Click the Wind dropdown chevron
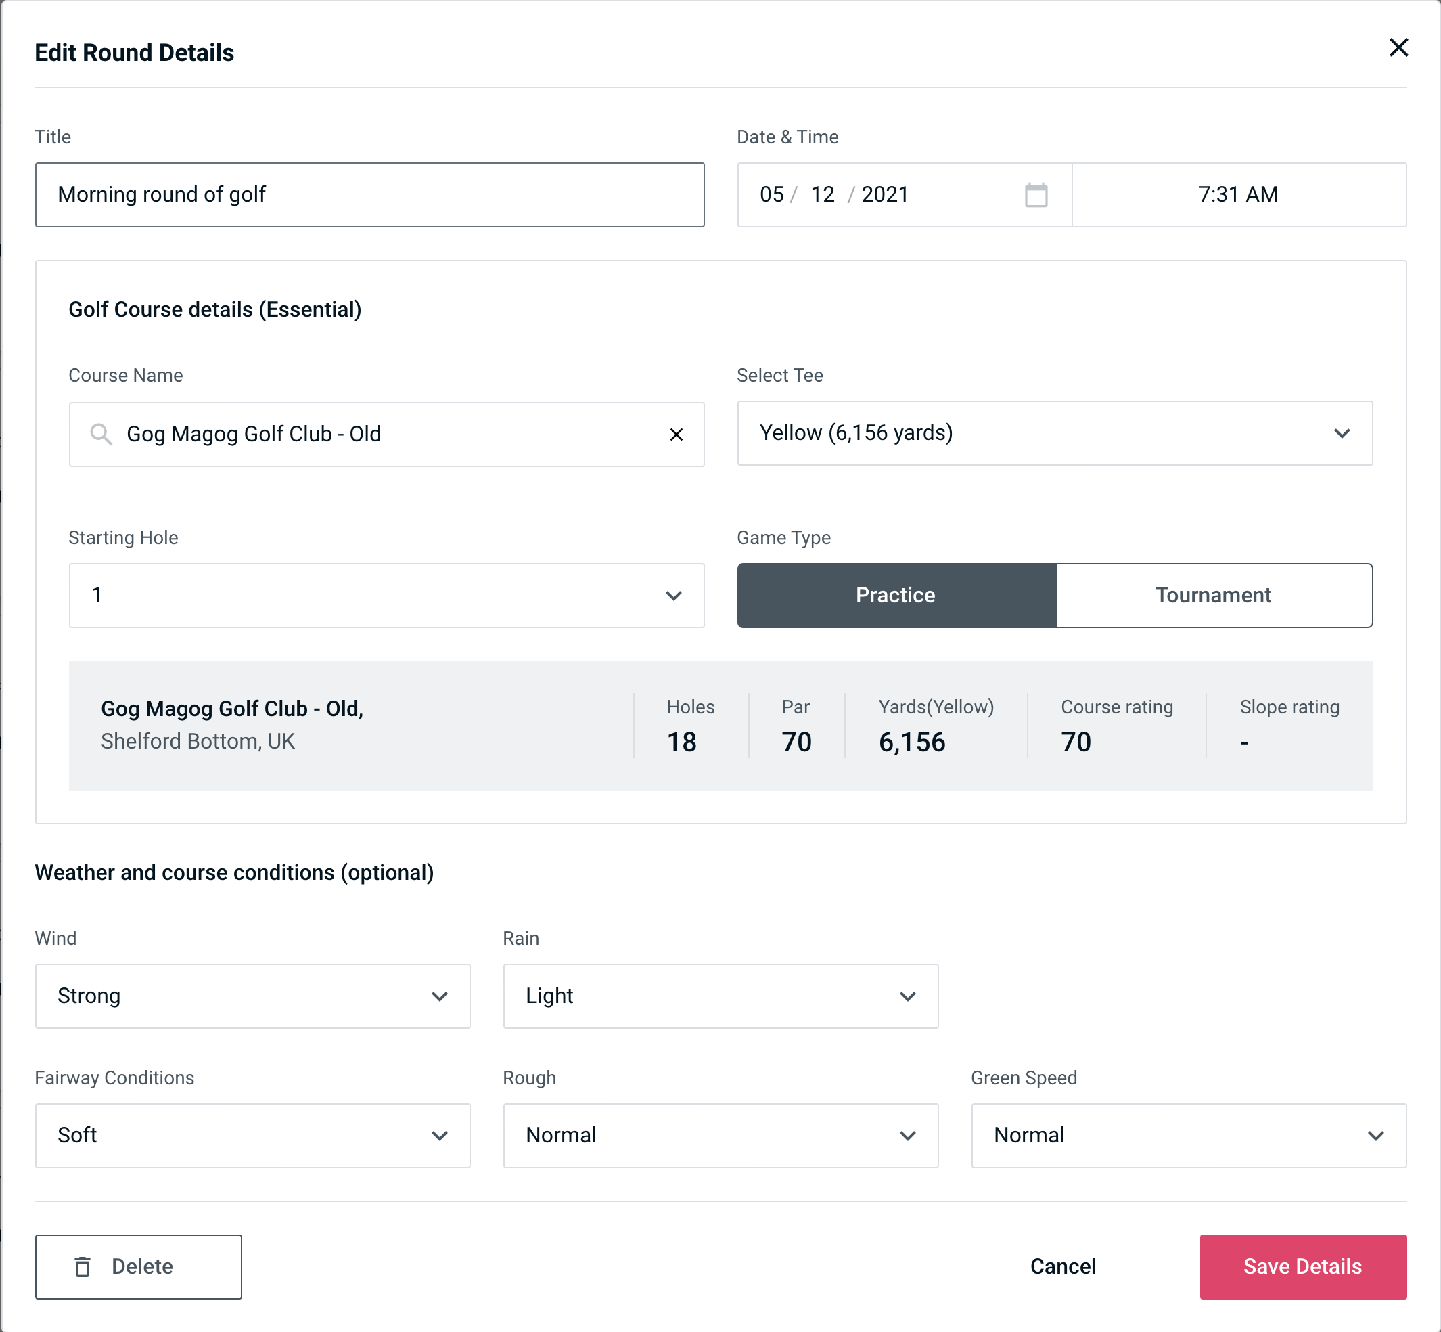Viewport: 1441px width, 1332px height. tap(442, 996)
